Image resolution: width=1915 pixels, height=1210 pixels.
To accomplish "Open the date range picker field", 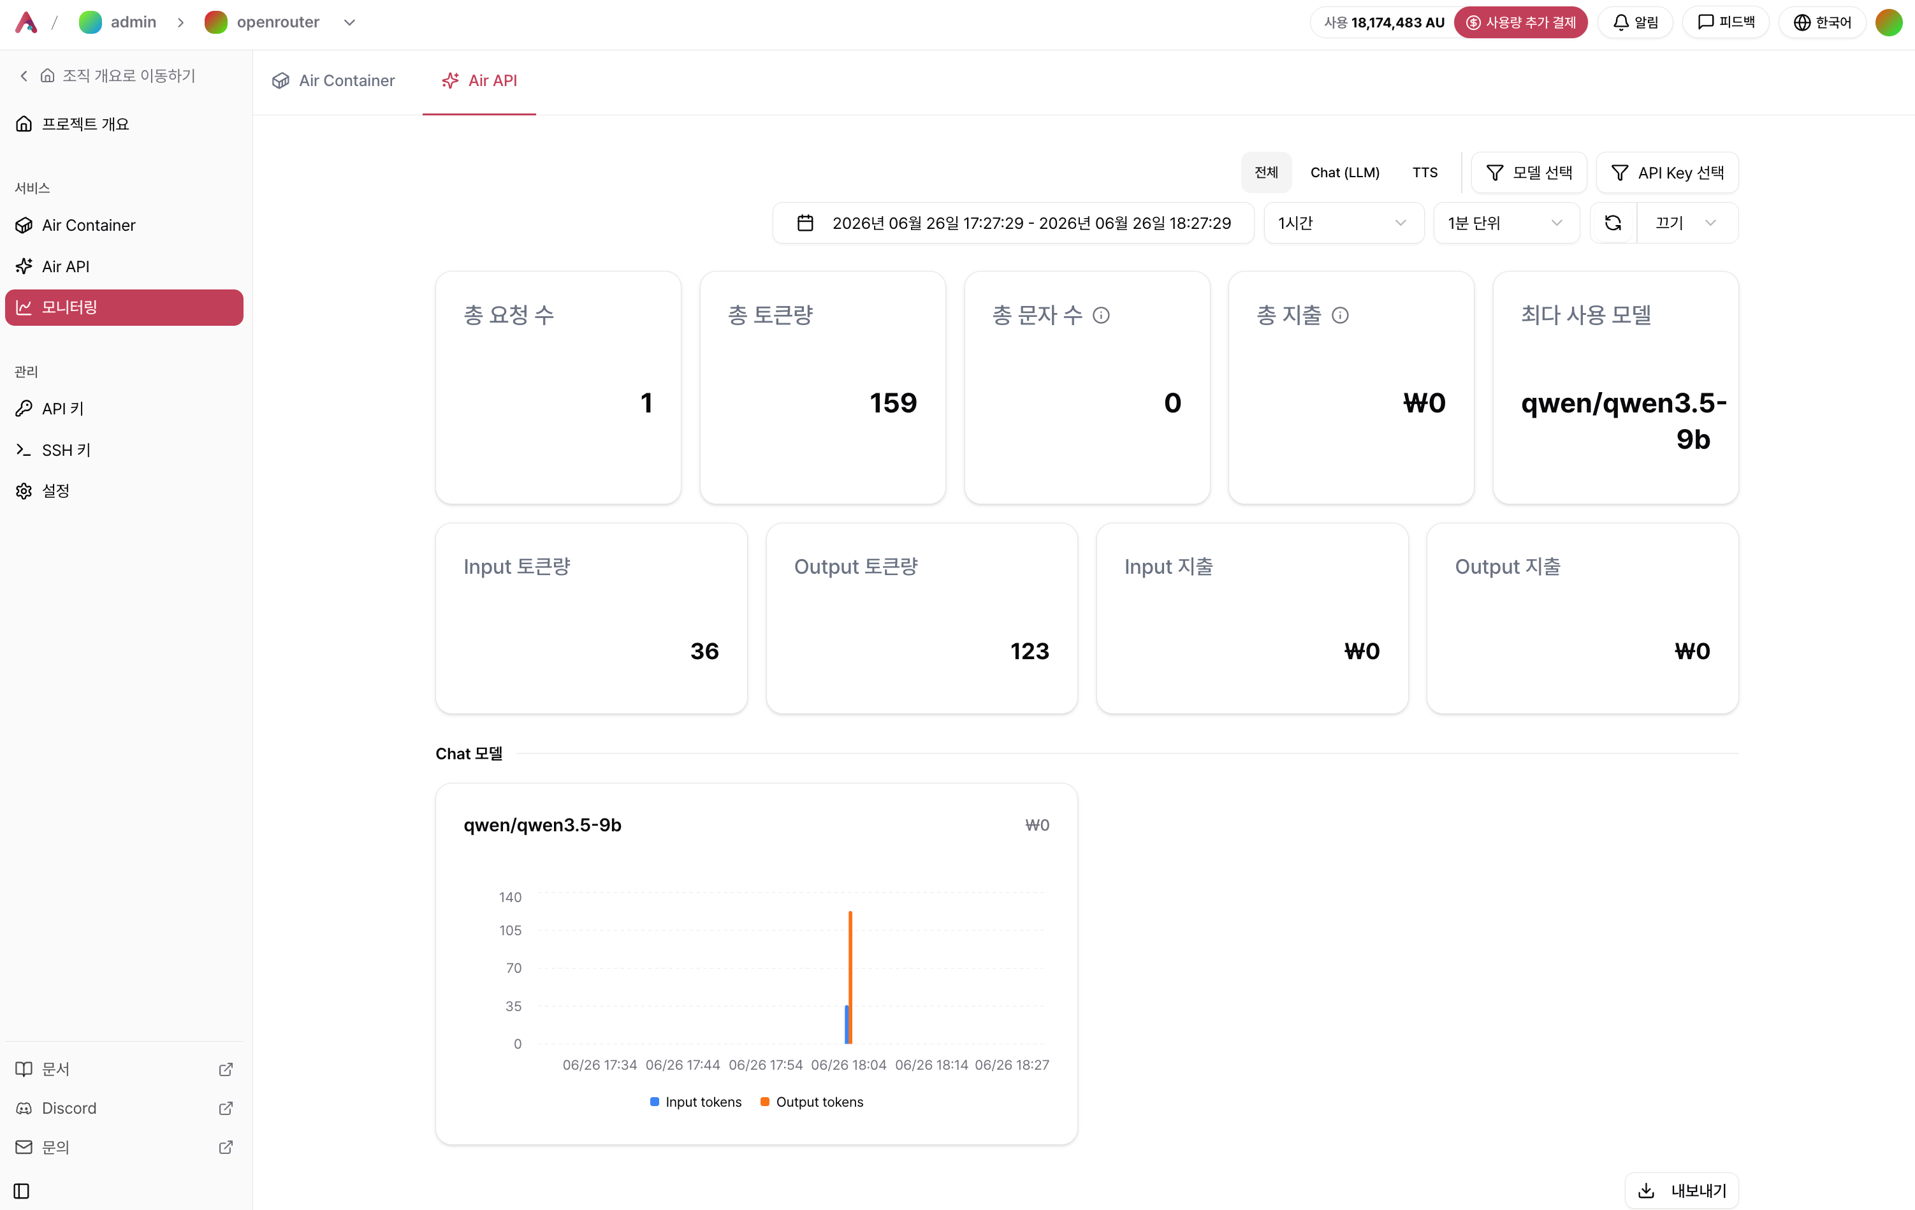I will (x=1013, y=224).
